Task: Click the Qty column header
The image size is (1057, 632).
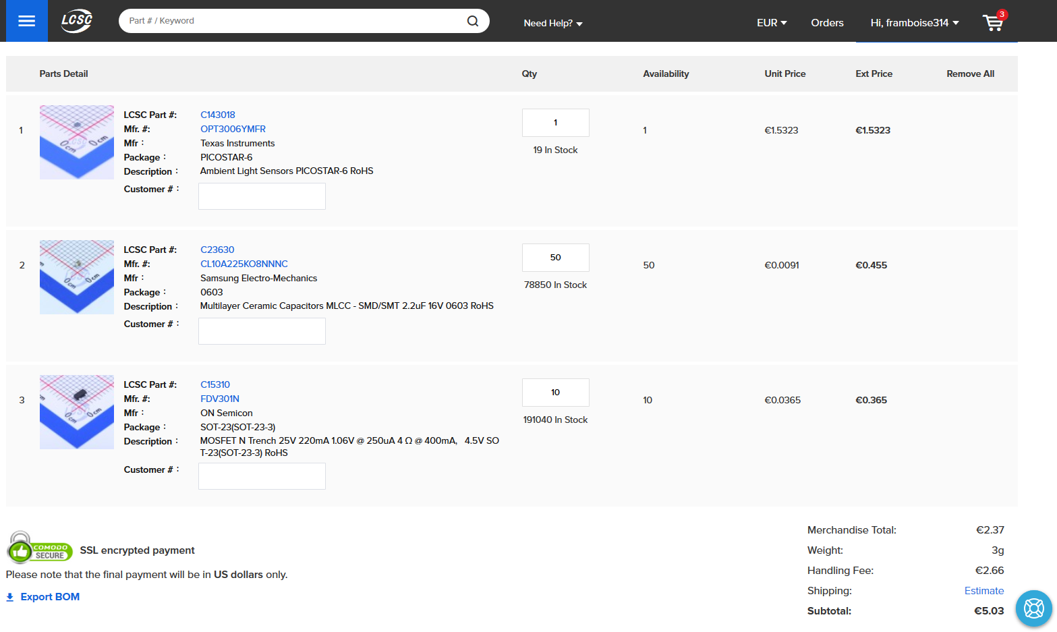Action: (530, 74)
